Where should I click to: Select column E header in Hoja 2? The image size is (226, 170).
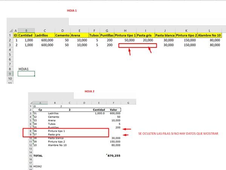point(99,103)
